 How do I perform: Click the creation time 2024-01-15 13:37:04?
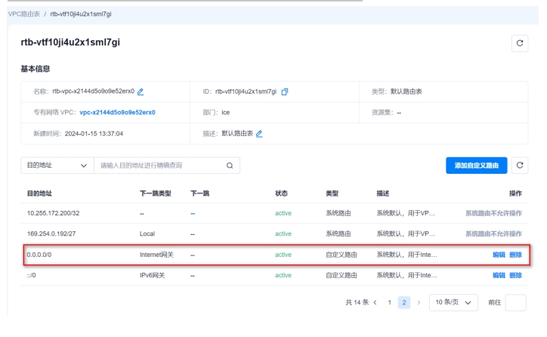point(94,134)
